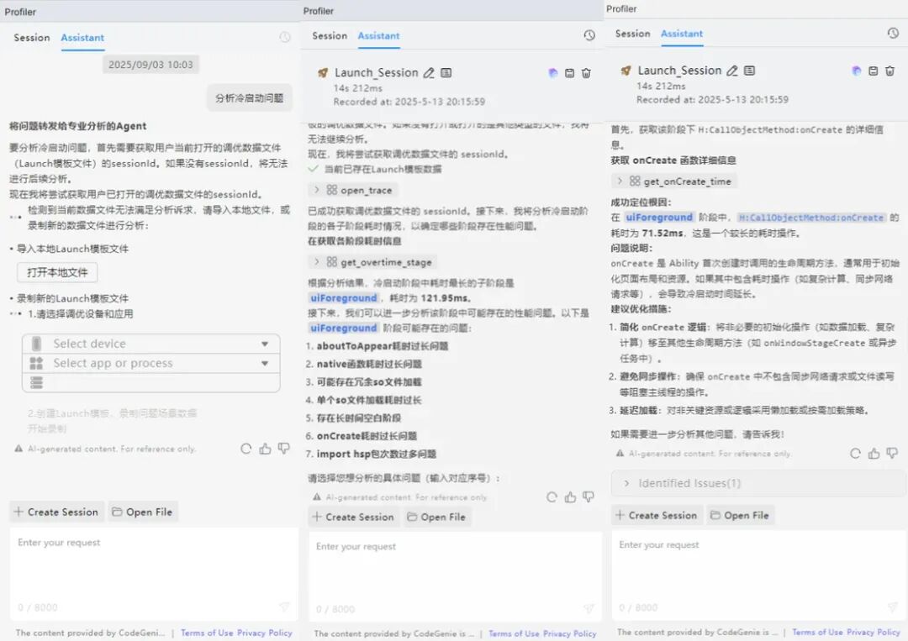Click Create Session button in middle panel
This screenshot has height=641, width=908.
tap(352, 517)
